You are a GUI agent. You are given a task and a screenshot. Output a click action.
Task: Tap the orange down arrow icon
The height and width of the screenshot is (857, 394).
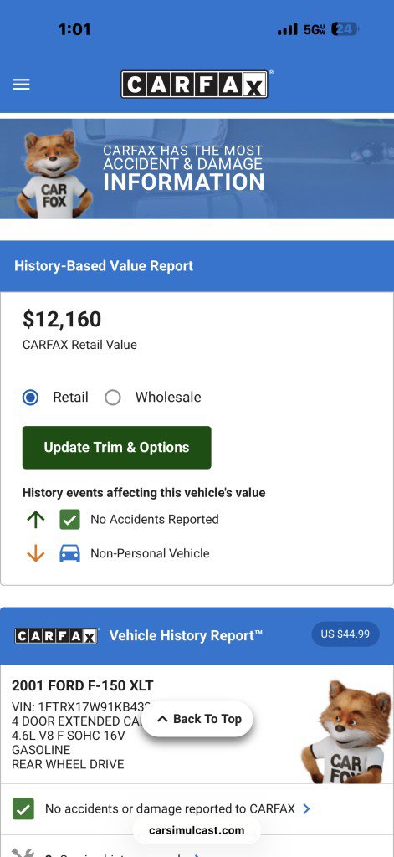35,553
